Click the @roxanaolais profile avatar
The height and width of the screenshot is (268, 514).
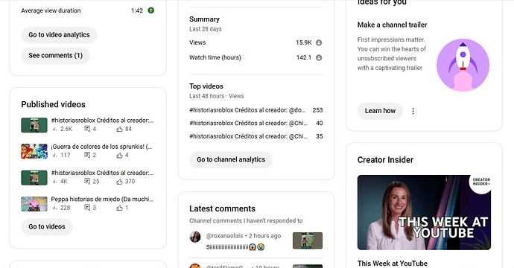point(195,237)
